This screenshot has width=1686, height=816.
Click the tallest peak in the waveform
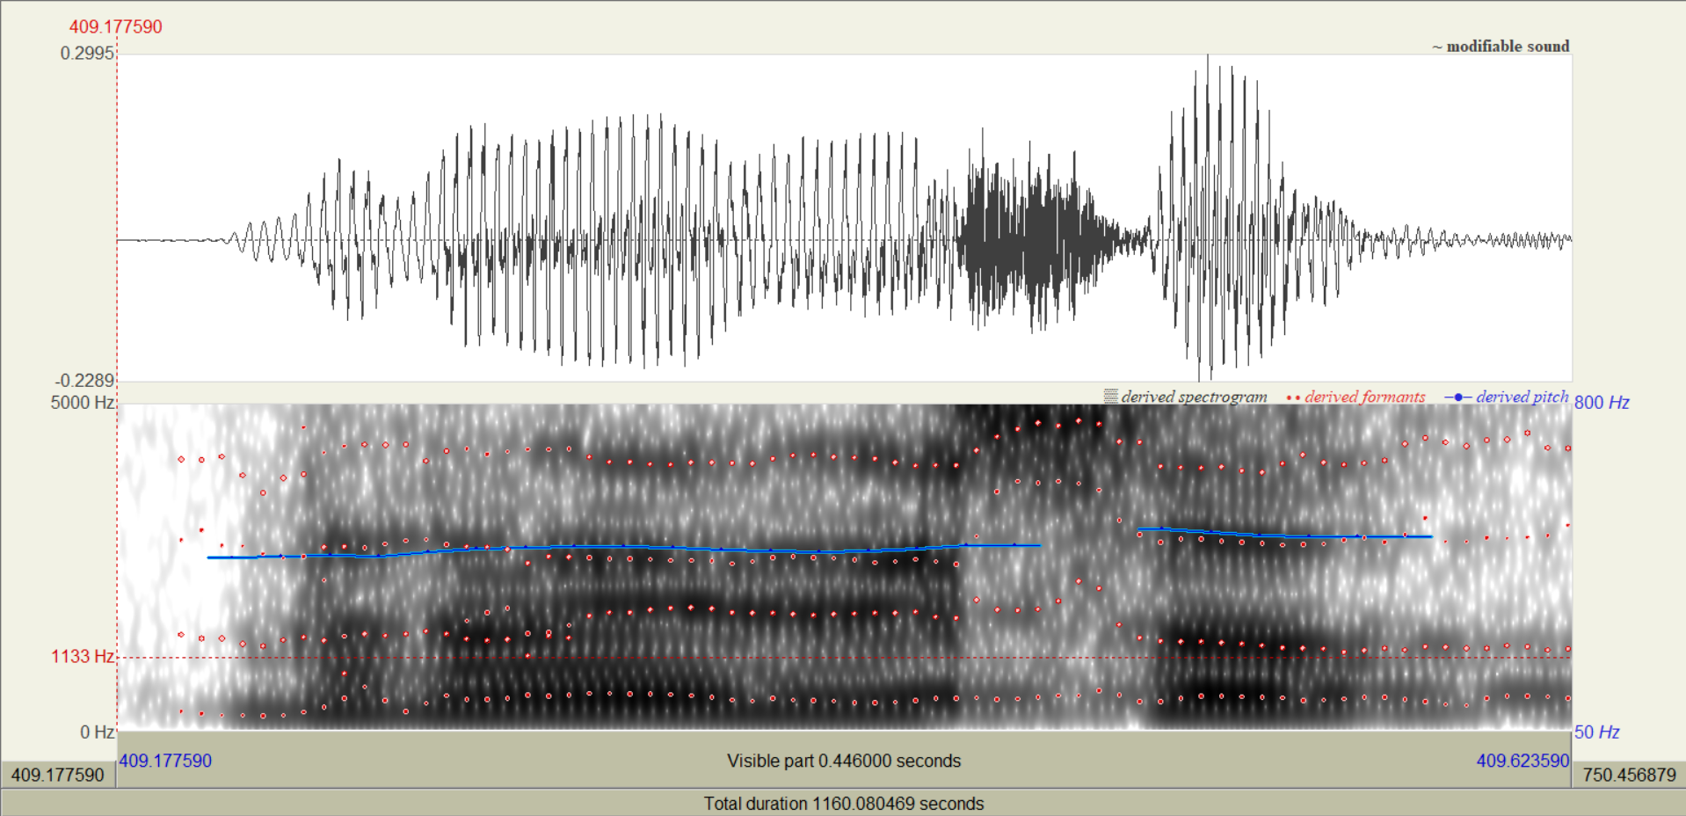1208,62
